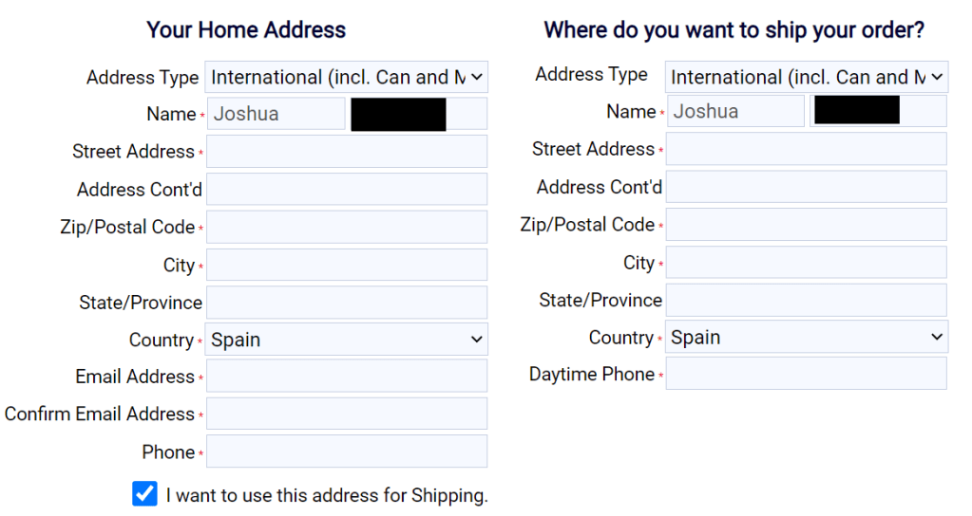972x516 pixels.
Task: Click the Confirm Email Address field
Action: (346, 414)
